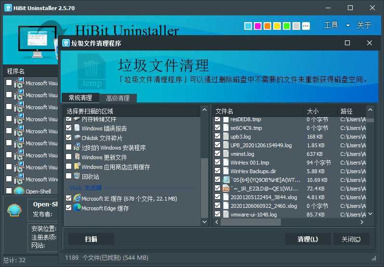Click the Microsoft Win program icon in main list
Screen dimensions: 384x267
[19, 179]
